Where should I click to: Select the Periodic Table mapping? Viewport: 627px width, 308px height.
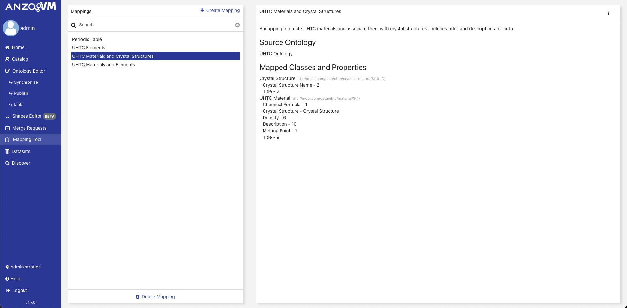(87, 39)
